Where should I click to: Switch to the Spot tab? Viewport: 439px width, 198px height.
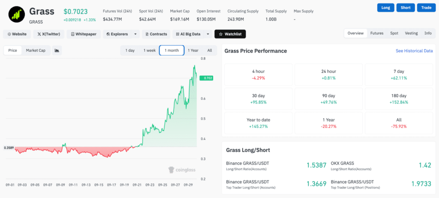(x=394, y=33)
